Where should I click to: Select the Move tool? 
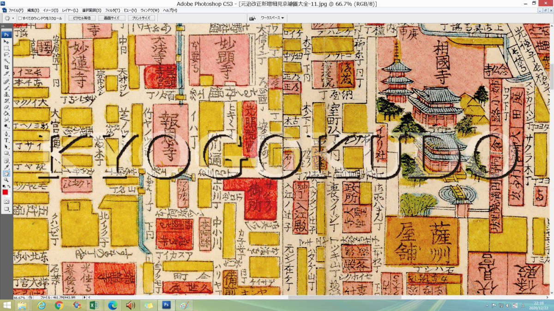(x=6, y=41)
